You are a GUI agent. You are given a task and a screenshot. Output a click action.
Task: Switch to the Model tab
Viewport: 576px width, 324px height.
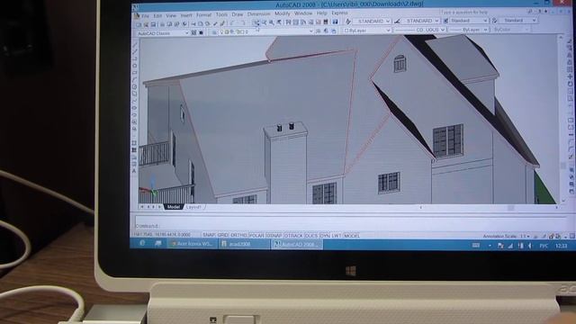click(x=174, y=207)
